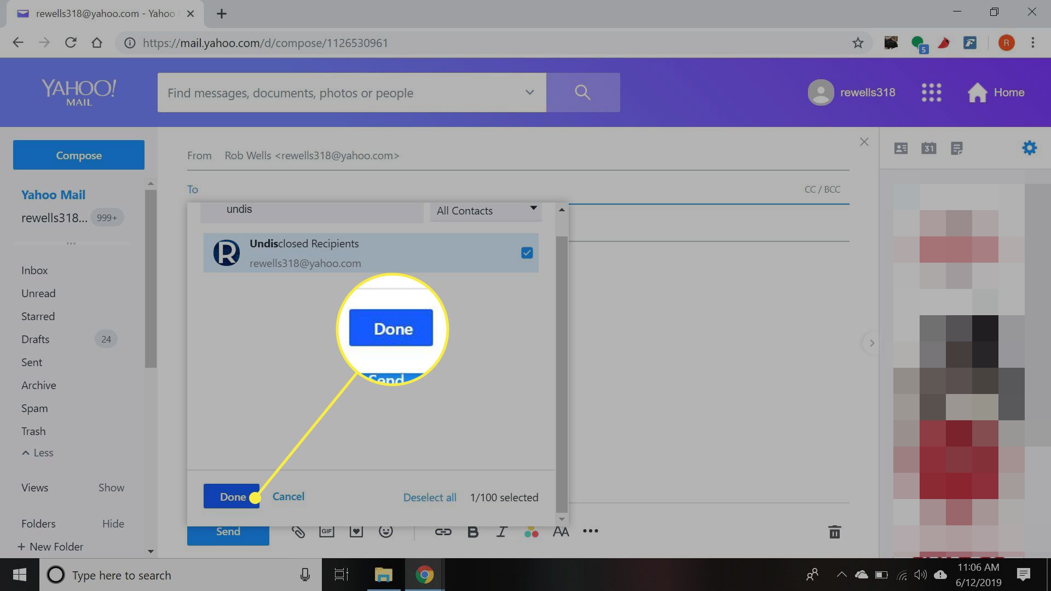Click the Font size icon
1051x591 pixels.
tap(562, 532)
